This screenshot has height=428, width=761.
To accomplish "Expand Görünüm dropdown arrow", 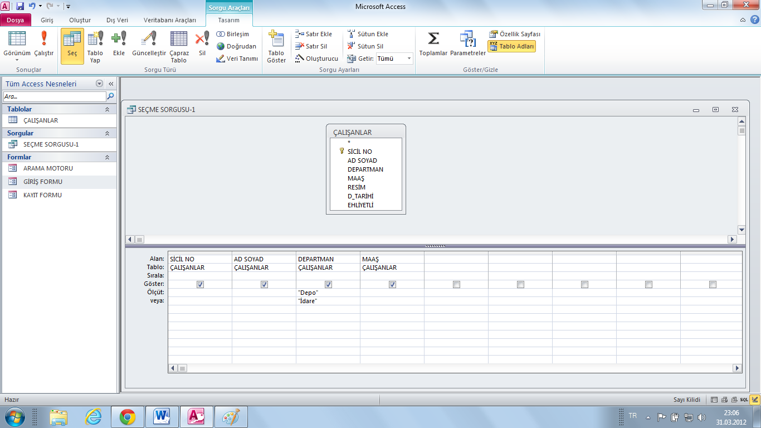I will tap(17, 60).
